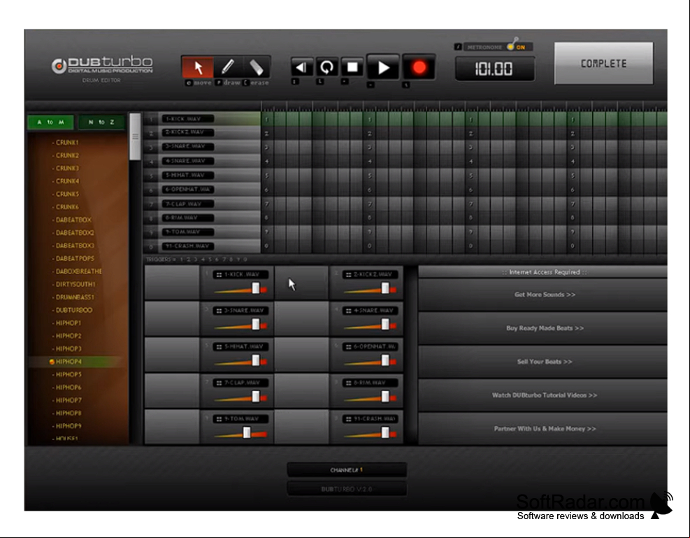Click the CHANNEL# 1 field
This screenshot has height=538, width=690.
coord(347,469)
